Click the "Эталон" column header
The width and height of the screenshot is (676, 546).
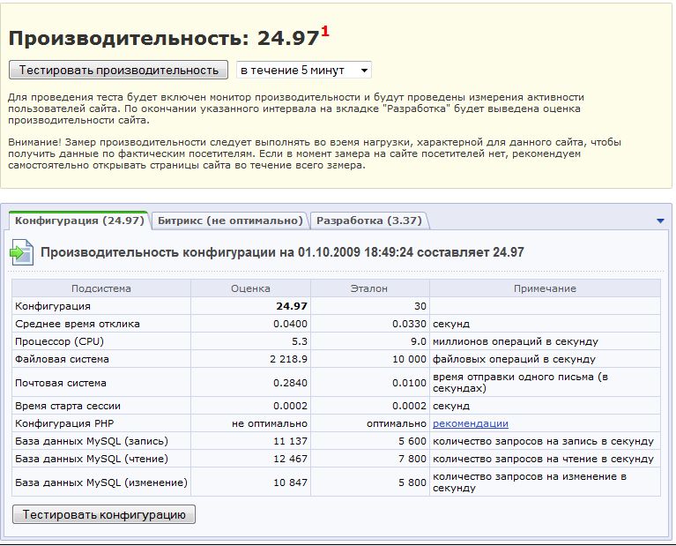(370, 288)
